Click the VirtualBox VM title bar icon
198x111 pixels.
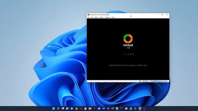[88, 14]
